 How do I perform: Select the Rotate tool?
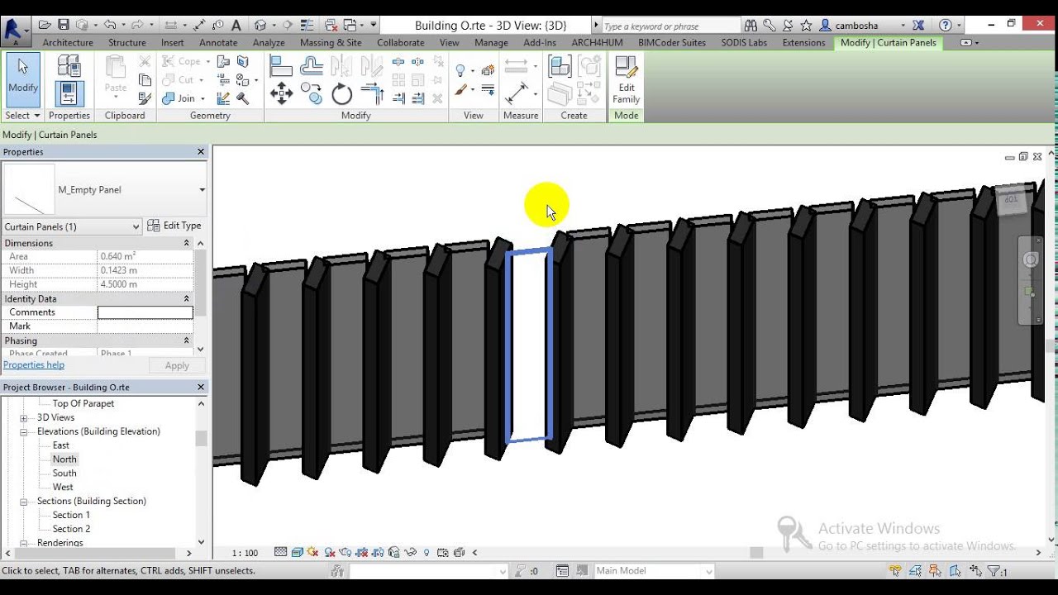tap(342, 93)
